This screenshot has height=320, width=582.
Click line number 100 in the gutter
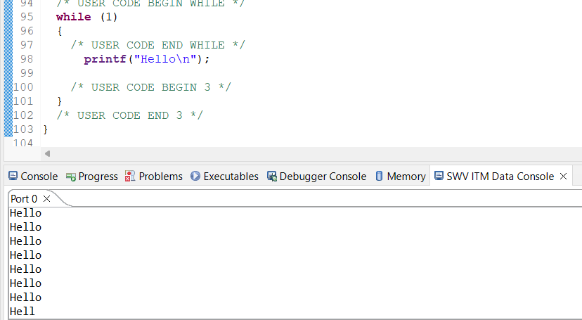[x=23, y=87]
